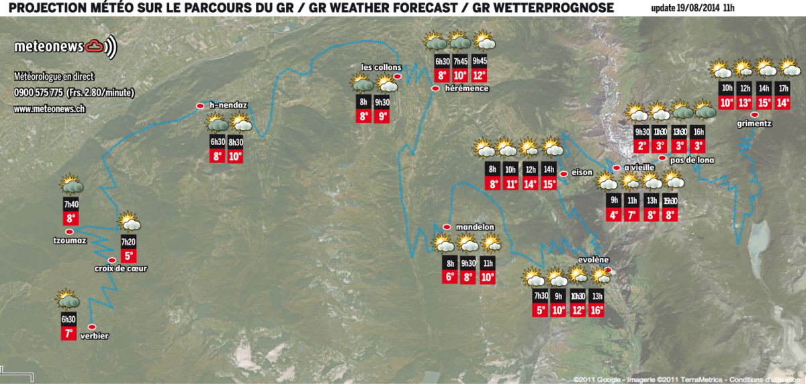
Task: Click the h-nendaz 8h30 weather icon
Action: coord(240,124)
